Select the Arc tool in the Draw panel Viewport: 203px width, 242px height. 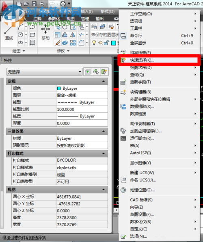click(21, 27)
